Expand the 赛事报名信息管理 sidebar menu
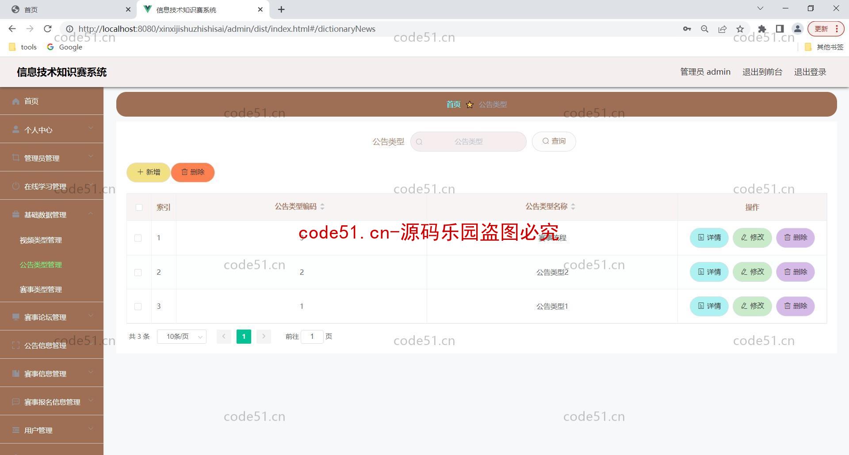The height and width of the screenshot is (455, 849). [52, 402]
